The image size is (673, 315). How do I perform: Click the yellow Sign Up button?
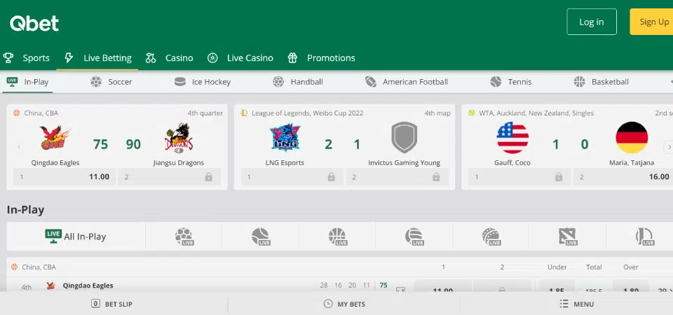point(651,22)
